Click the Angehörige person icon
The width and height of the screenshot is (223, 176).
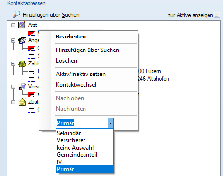click(x=22, y=40)
